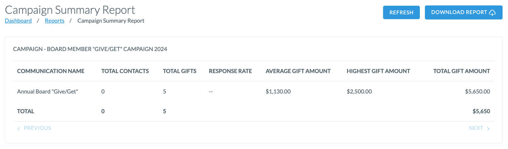Download the campaign report
508x149 pixels.
464,12
